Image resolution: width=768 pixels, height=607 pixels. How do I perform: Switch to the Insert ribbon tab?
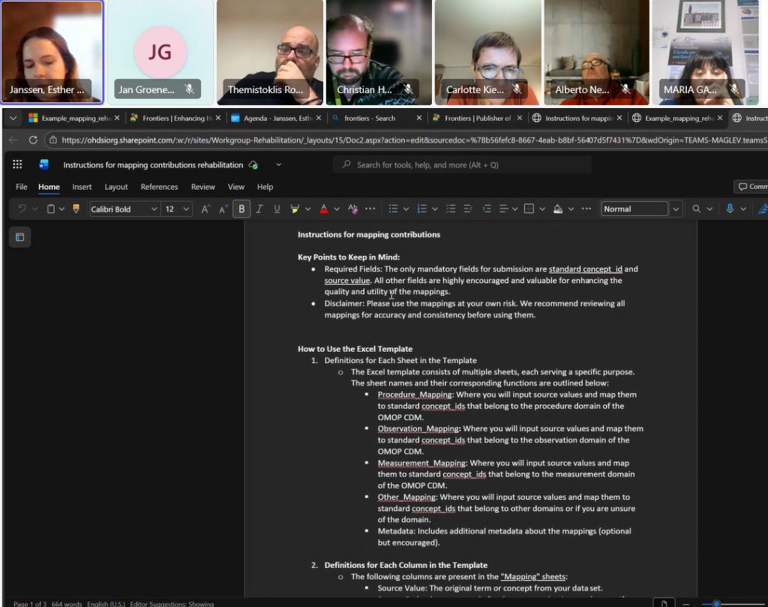[81, 187]
